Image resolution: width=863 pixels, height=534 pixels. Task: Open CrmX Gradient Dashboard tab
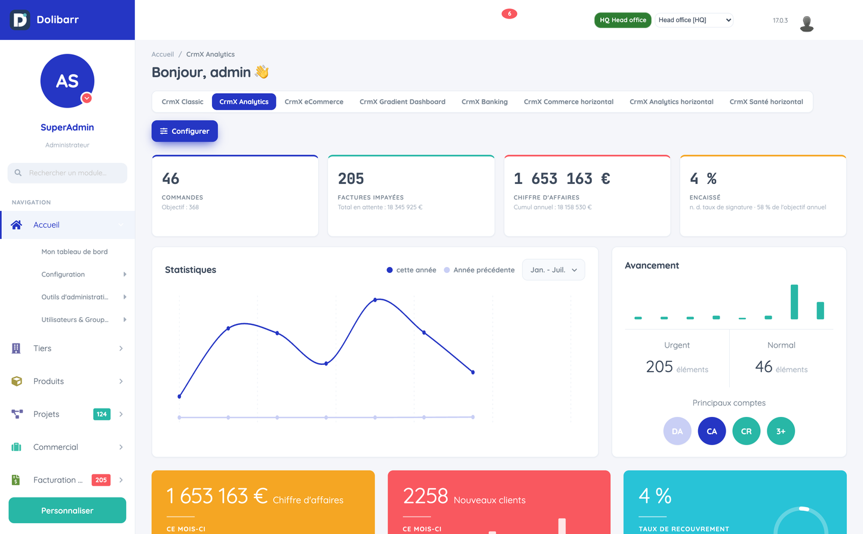(x=403, y=102)
